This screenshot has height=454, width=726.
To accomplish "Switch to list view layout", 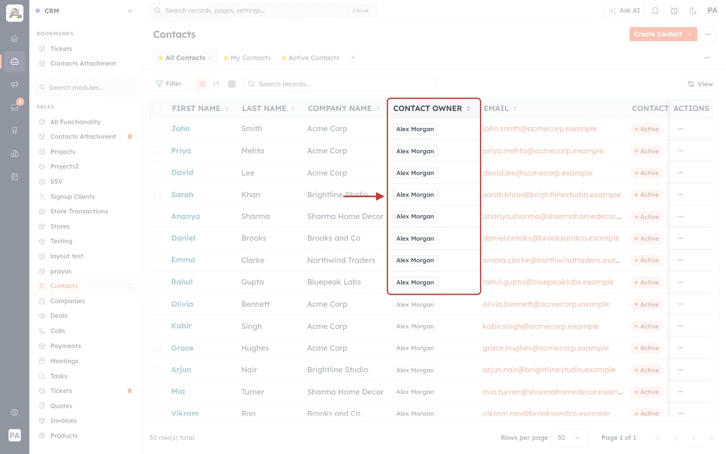I will [202, 84].
